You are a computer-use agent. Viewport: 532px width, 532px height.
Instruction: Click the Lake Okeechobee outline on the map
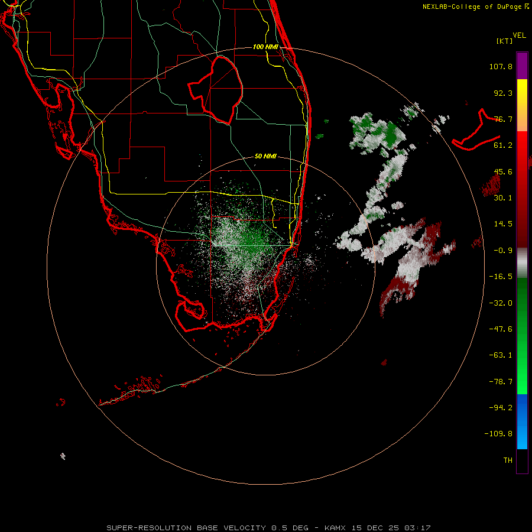[216, 90]
